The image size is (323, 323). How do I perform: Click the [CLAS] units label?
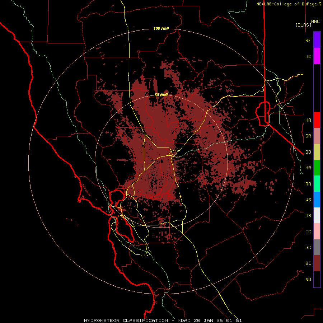pyautogui.click(x=303, y=25)
